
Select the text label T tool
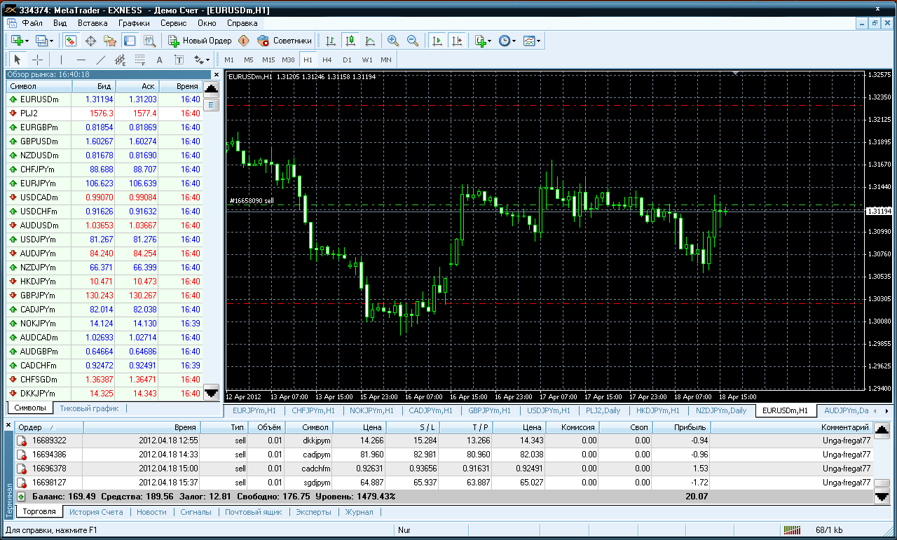179,60
